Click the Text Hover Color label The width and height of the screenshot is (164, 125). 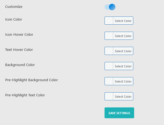(19, 50)
